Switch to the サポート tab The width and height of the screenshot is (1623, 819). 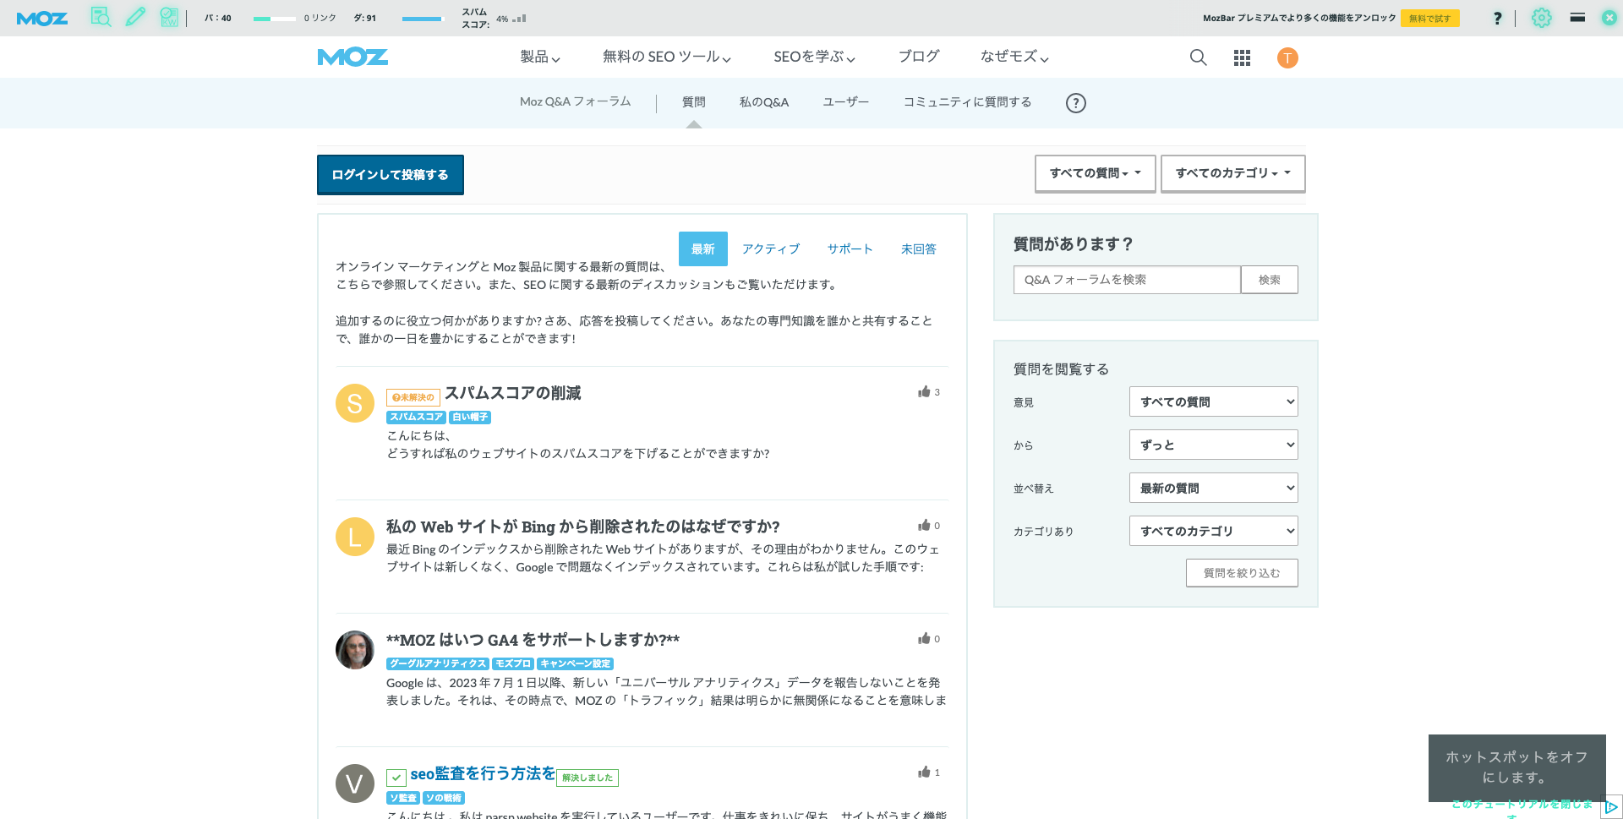tap(850, 249)
